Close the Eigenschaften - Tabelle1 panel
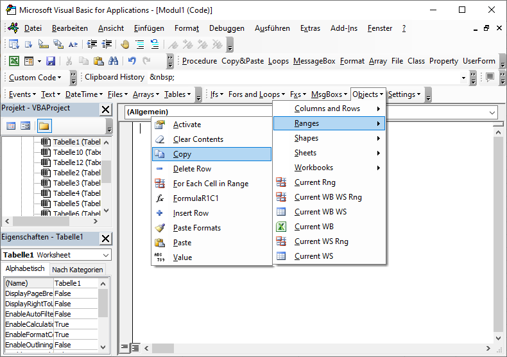Viewport: 507px width, 357px height. point(105,239)
